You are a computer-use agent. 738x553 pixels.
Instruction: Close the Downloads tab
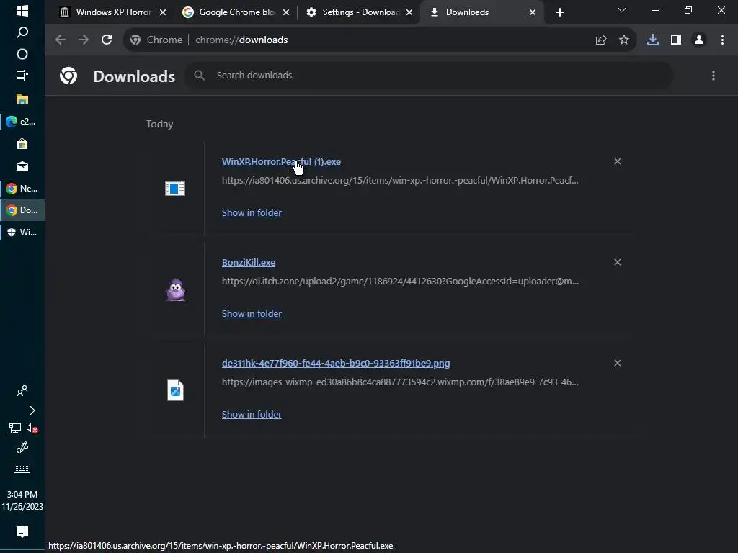pos(533,12)
